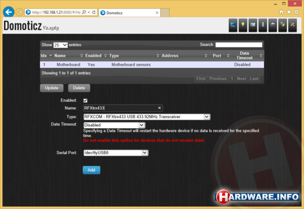This screenshot has width=304, height=209.
Task: Open the Scenes picture icon
Action: click(253, 25)
